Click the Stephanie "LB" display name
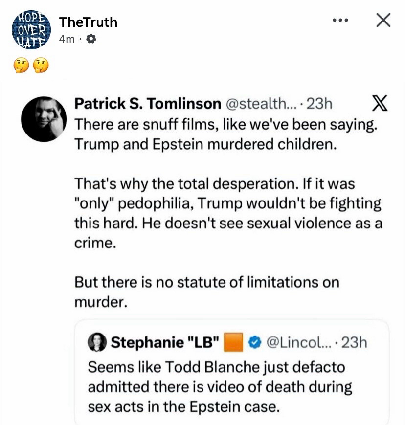The height and width of the screenshot is (425, 405). tap(165, 343)
